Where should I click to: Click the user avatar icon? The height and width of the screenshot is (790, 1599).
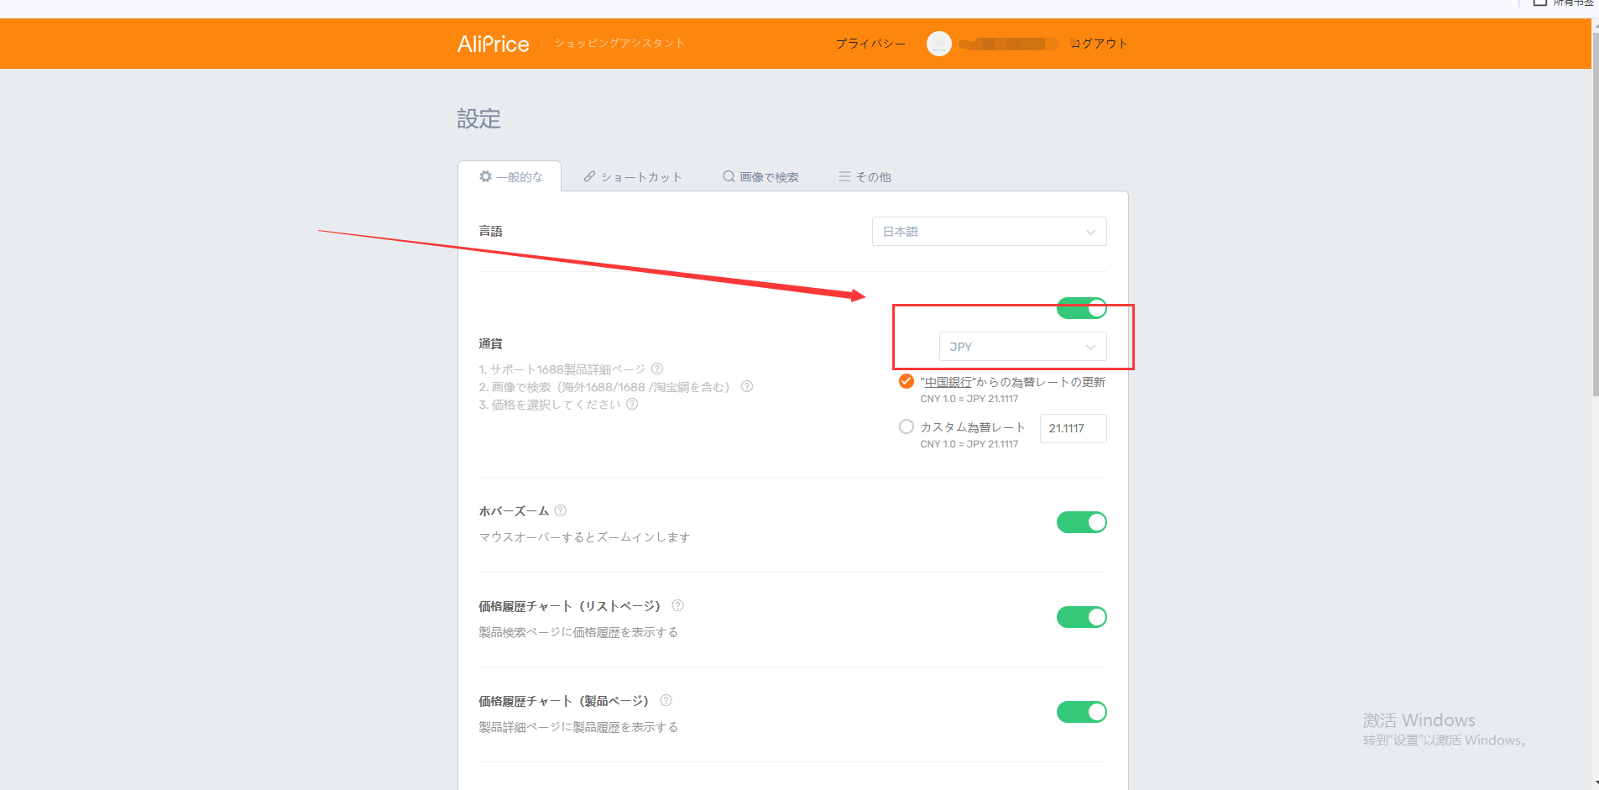click(938, 44)
